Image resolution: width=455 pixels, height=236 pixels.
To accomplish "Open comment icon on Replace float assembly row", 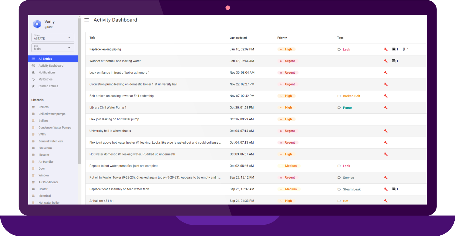I will (394, 189).
